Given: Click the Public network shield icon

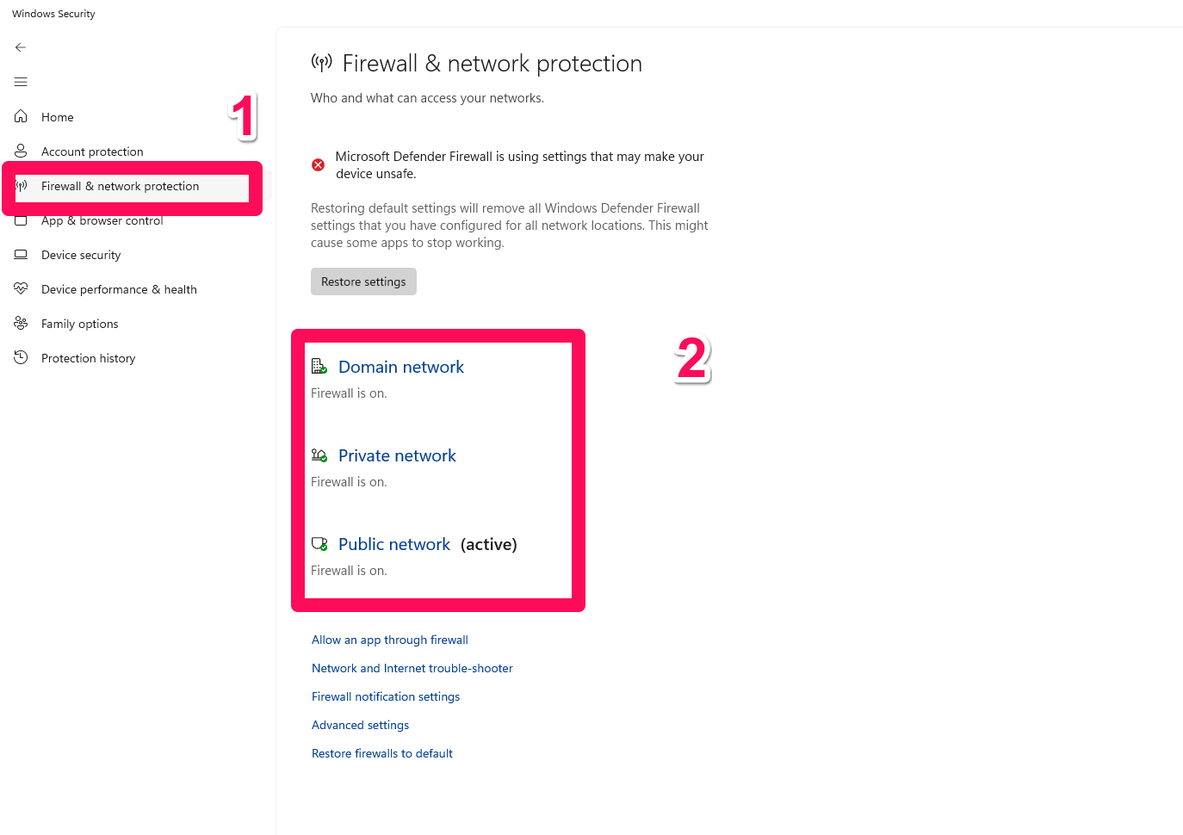Looking at the screenshot, I should point(319,543).
